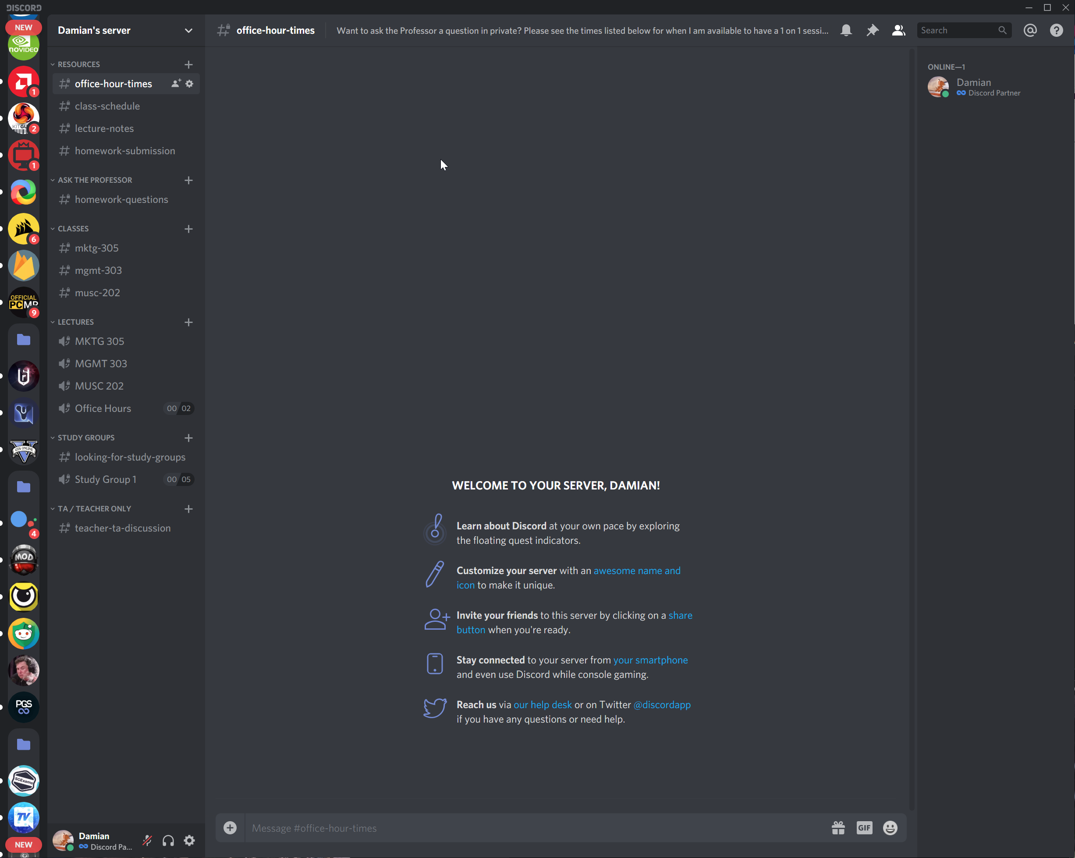The height and width of the screenshot is (858, 1075).
Task: Open the help question mark icon
Action: tap(1056, 30)
